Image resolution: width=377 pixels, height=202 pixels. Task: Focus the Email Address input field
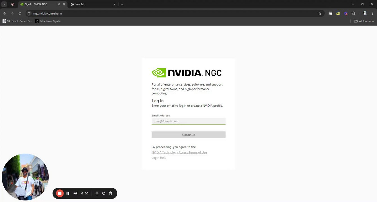188,121
